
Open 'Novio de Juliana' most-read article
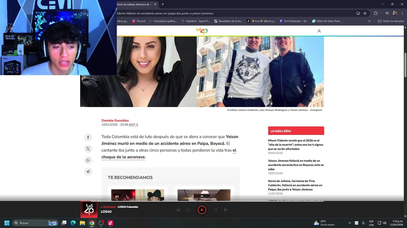[295, 185]
